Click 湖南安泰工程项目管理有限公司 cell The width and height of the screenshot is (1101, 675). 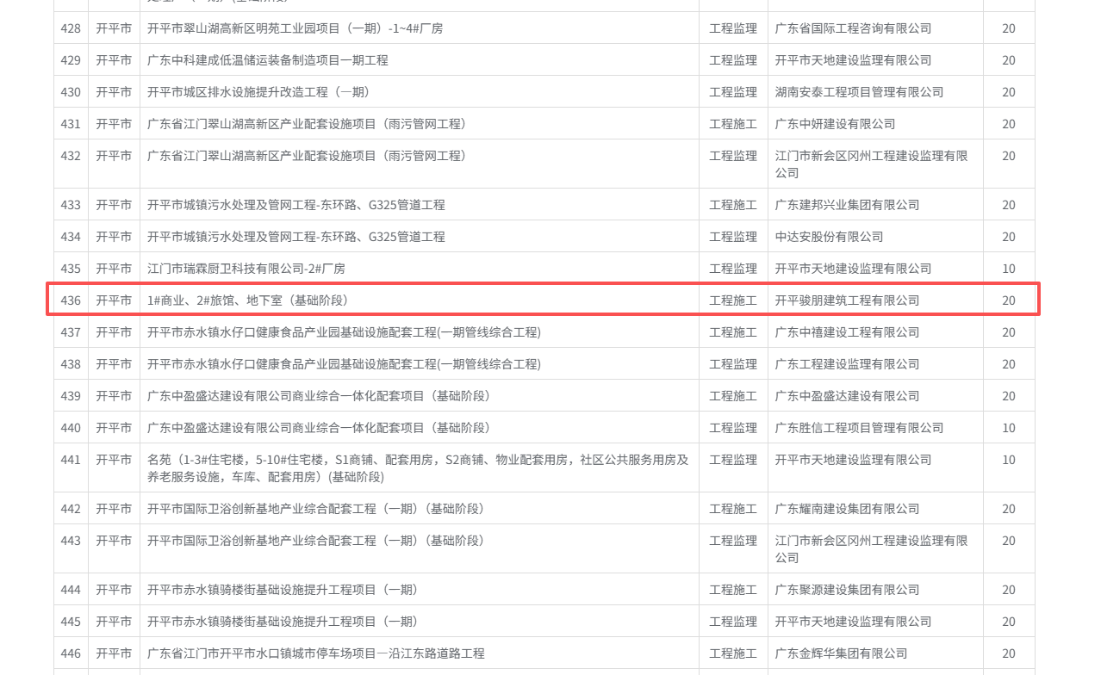pos(859,92)
